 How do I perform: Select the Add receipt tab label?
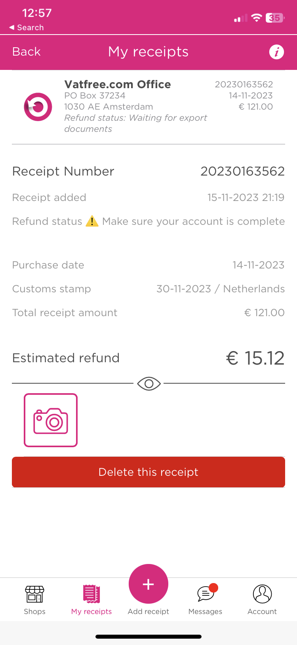coord(148,612)
